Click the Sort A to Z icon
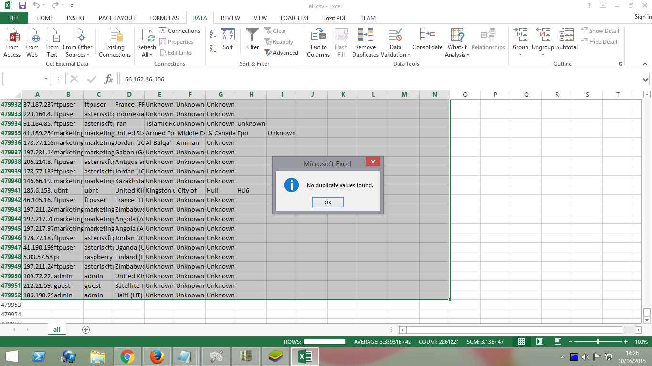The height and width of the screenshot is (366, 652). coord(213,34)
